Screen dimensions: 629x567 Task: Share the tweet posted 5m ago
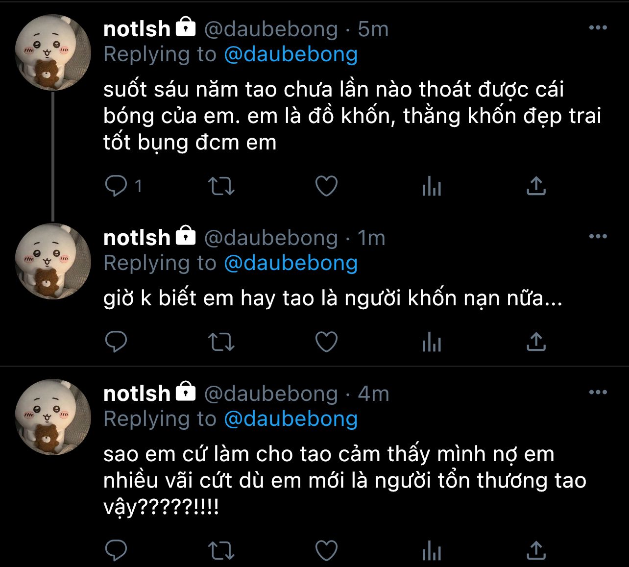point(536,186)
